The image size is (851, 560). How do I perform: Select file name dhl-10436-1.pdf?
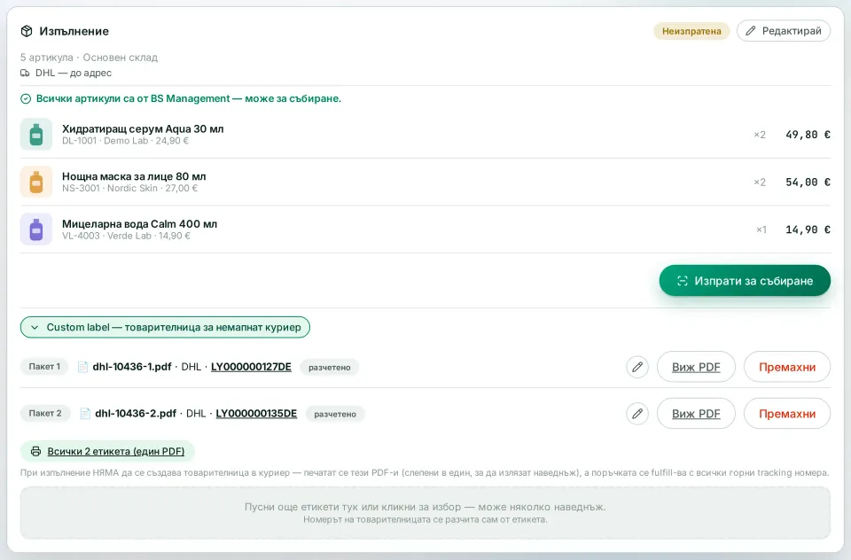point(132,367)
